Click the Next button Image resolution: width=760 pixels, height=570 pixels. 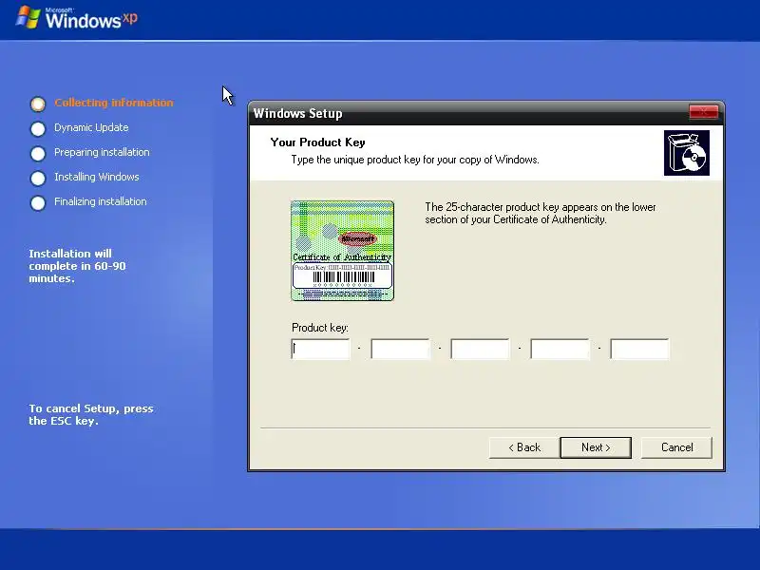coord(596,447)
